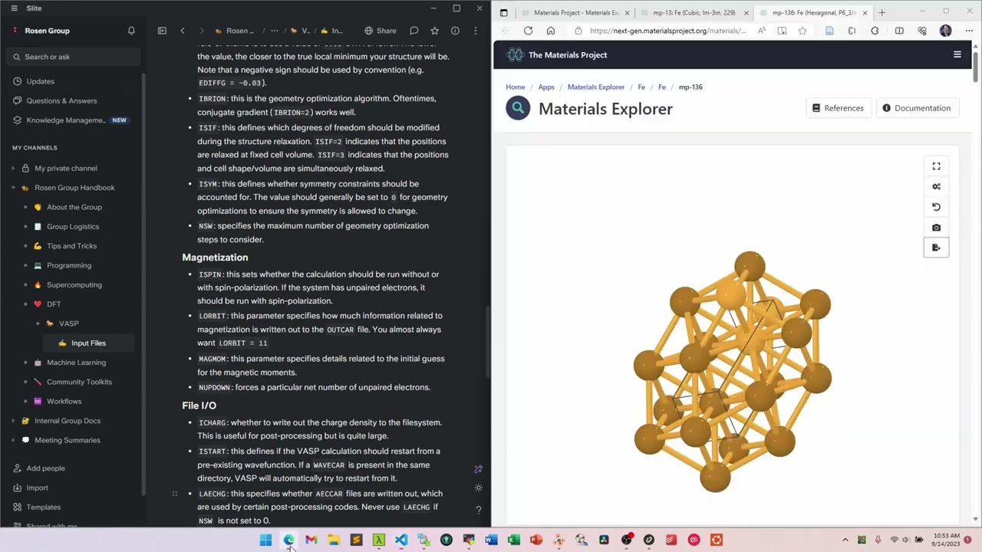This screenshot has width=982, height=552.
Task: Open Slite help question mark icon
Action: (478, 509)
